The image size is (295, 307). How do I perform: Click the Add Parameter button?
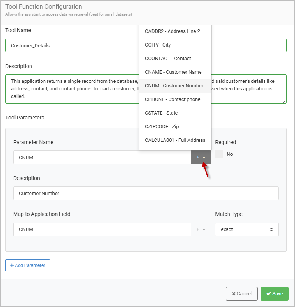click(28, 265)
